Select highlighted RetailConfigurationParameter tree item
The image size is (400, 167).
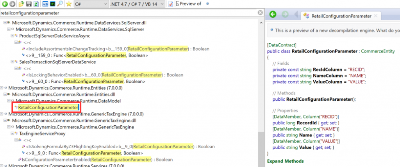click(48, 108)
